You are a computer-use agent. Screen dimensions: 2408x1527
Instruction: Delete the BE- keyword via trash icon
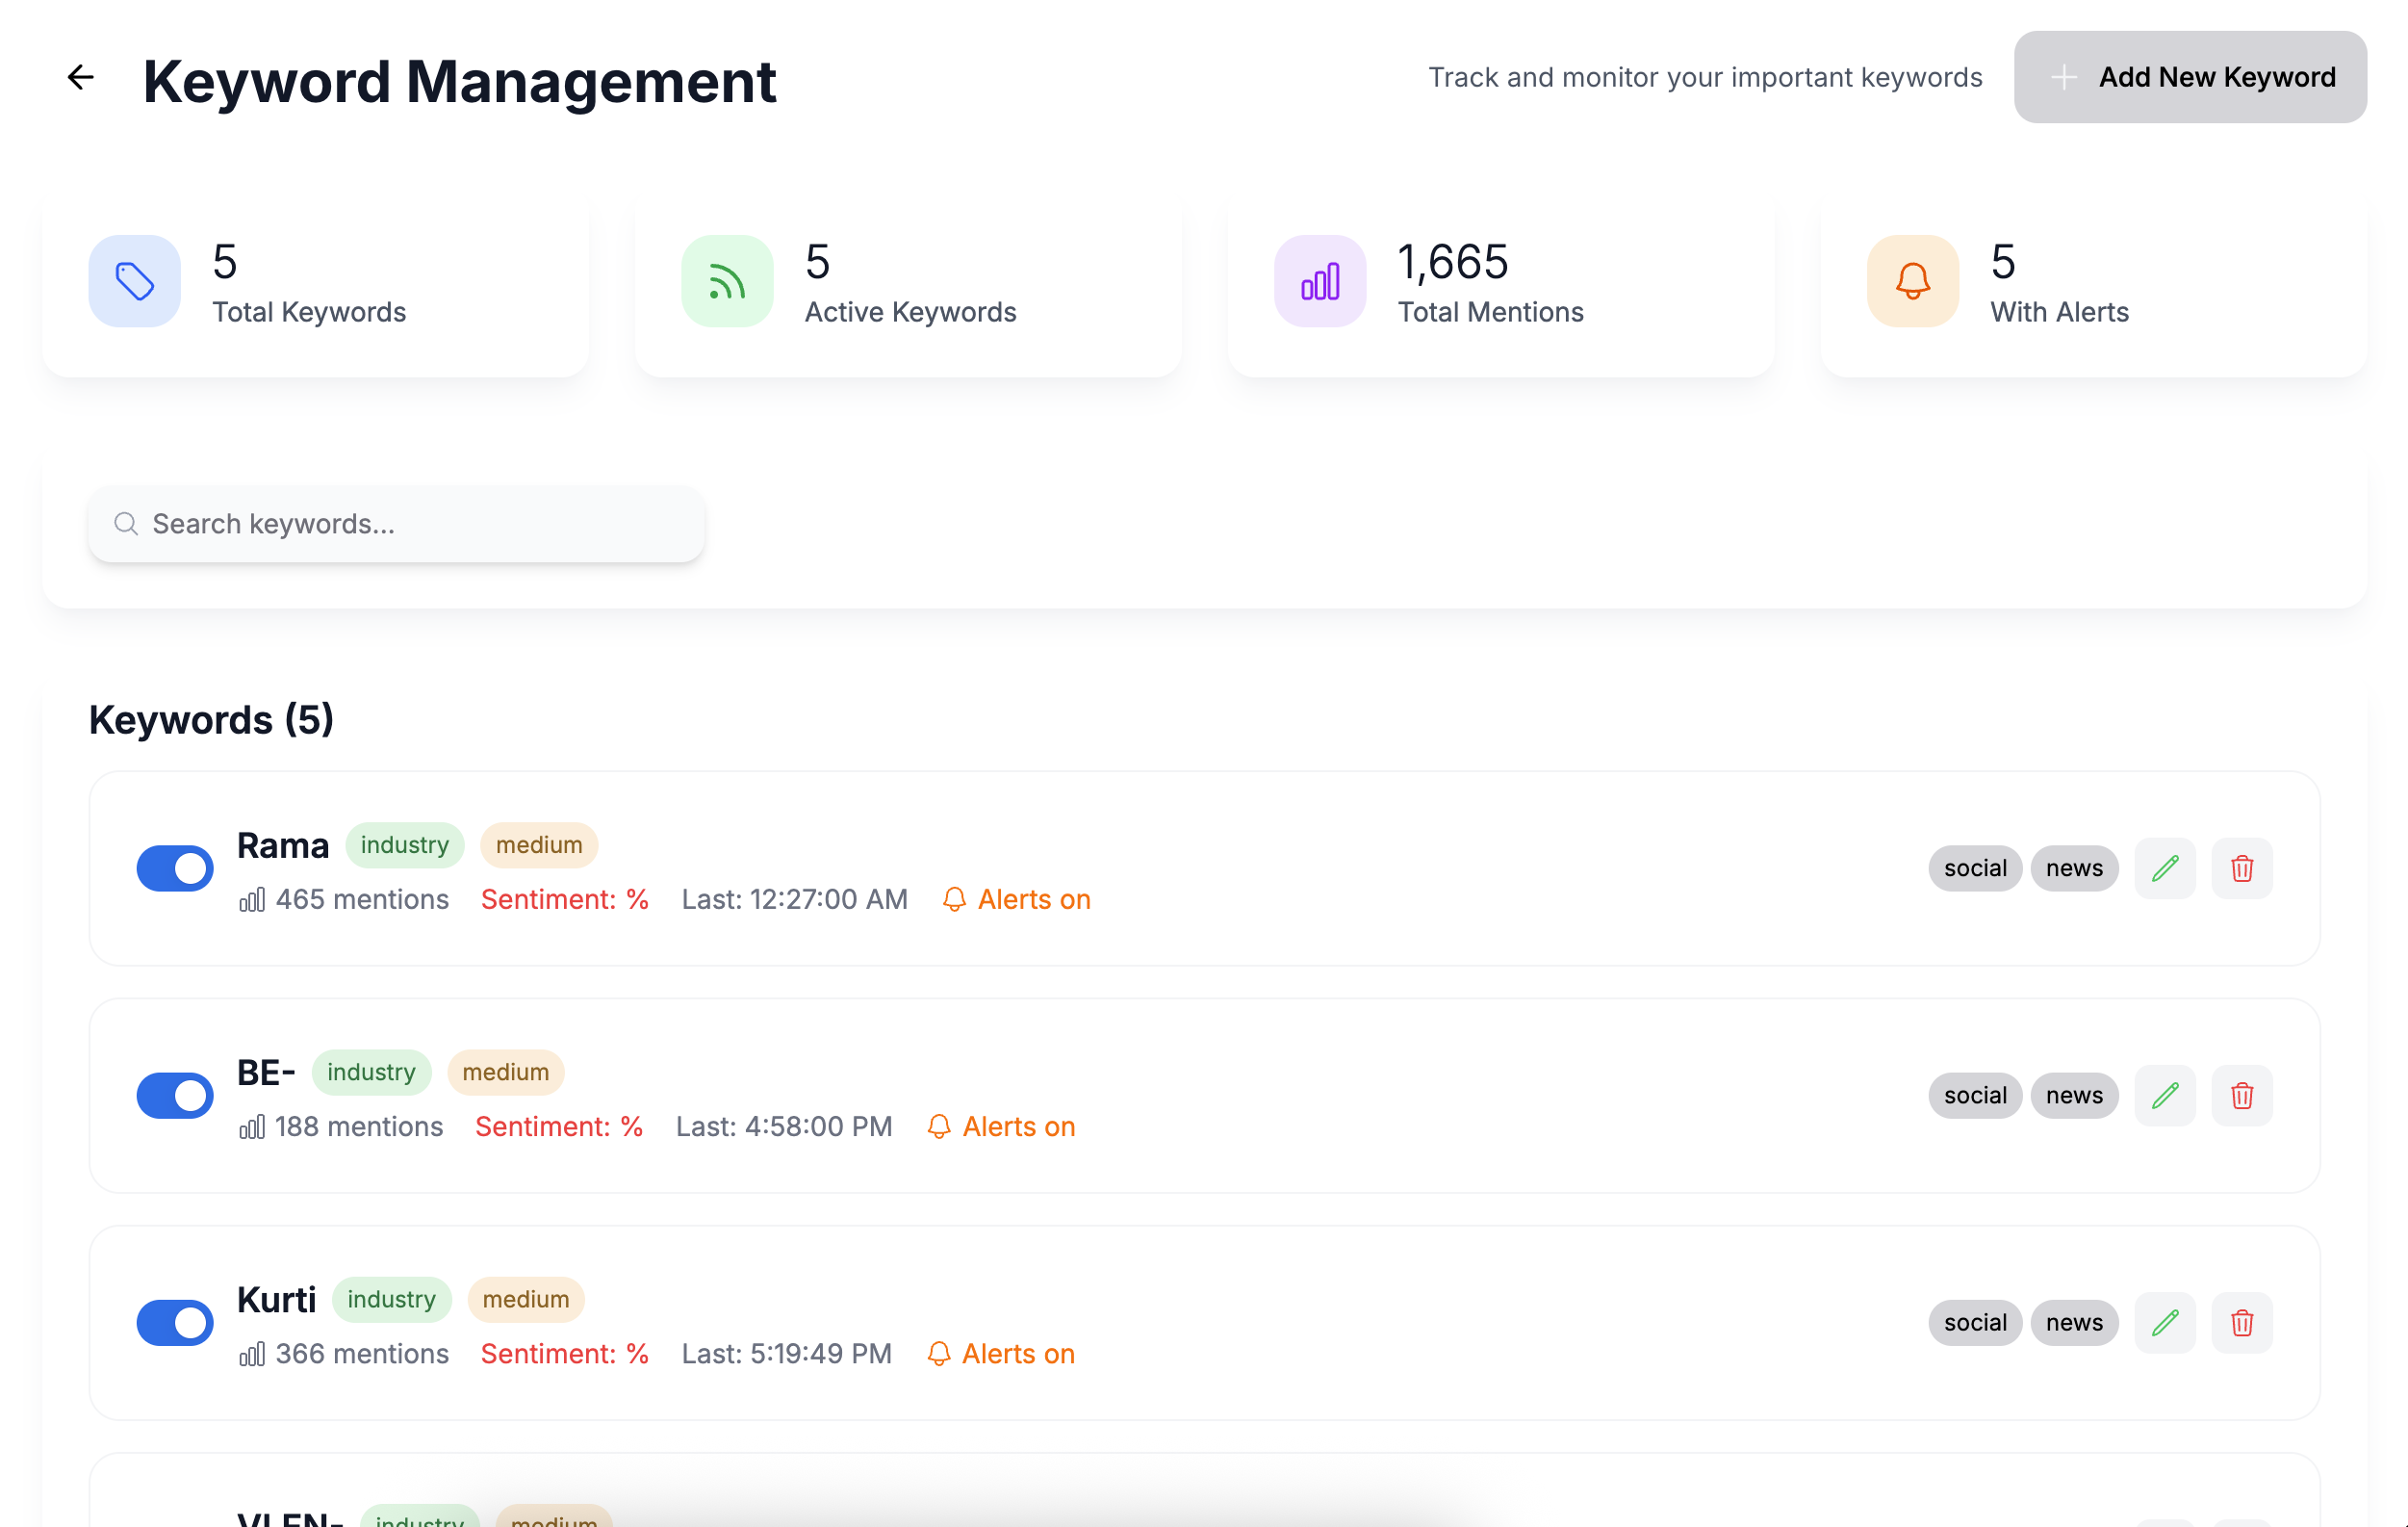click(2242, 1095)
